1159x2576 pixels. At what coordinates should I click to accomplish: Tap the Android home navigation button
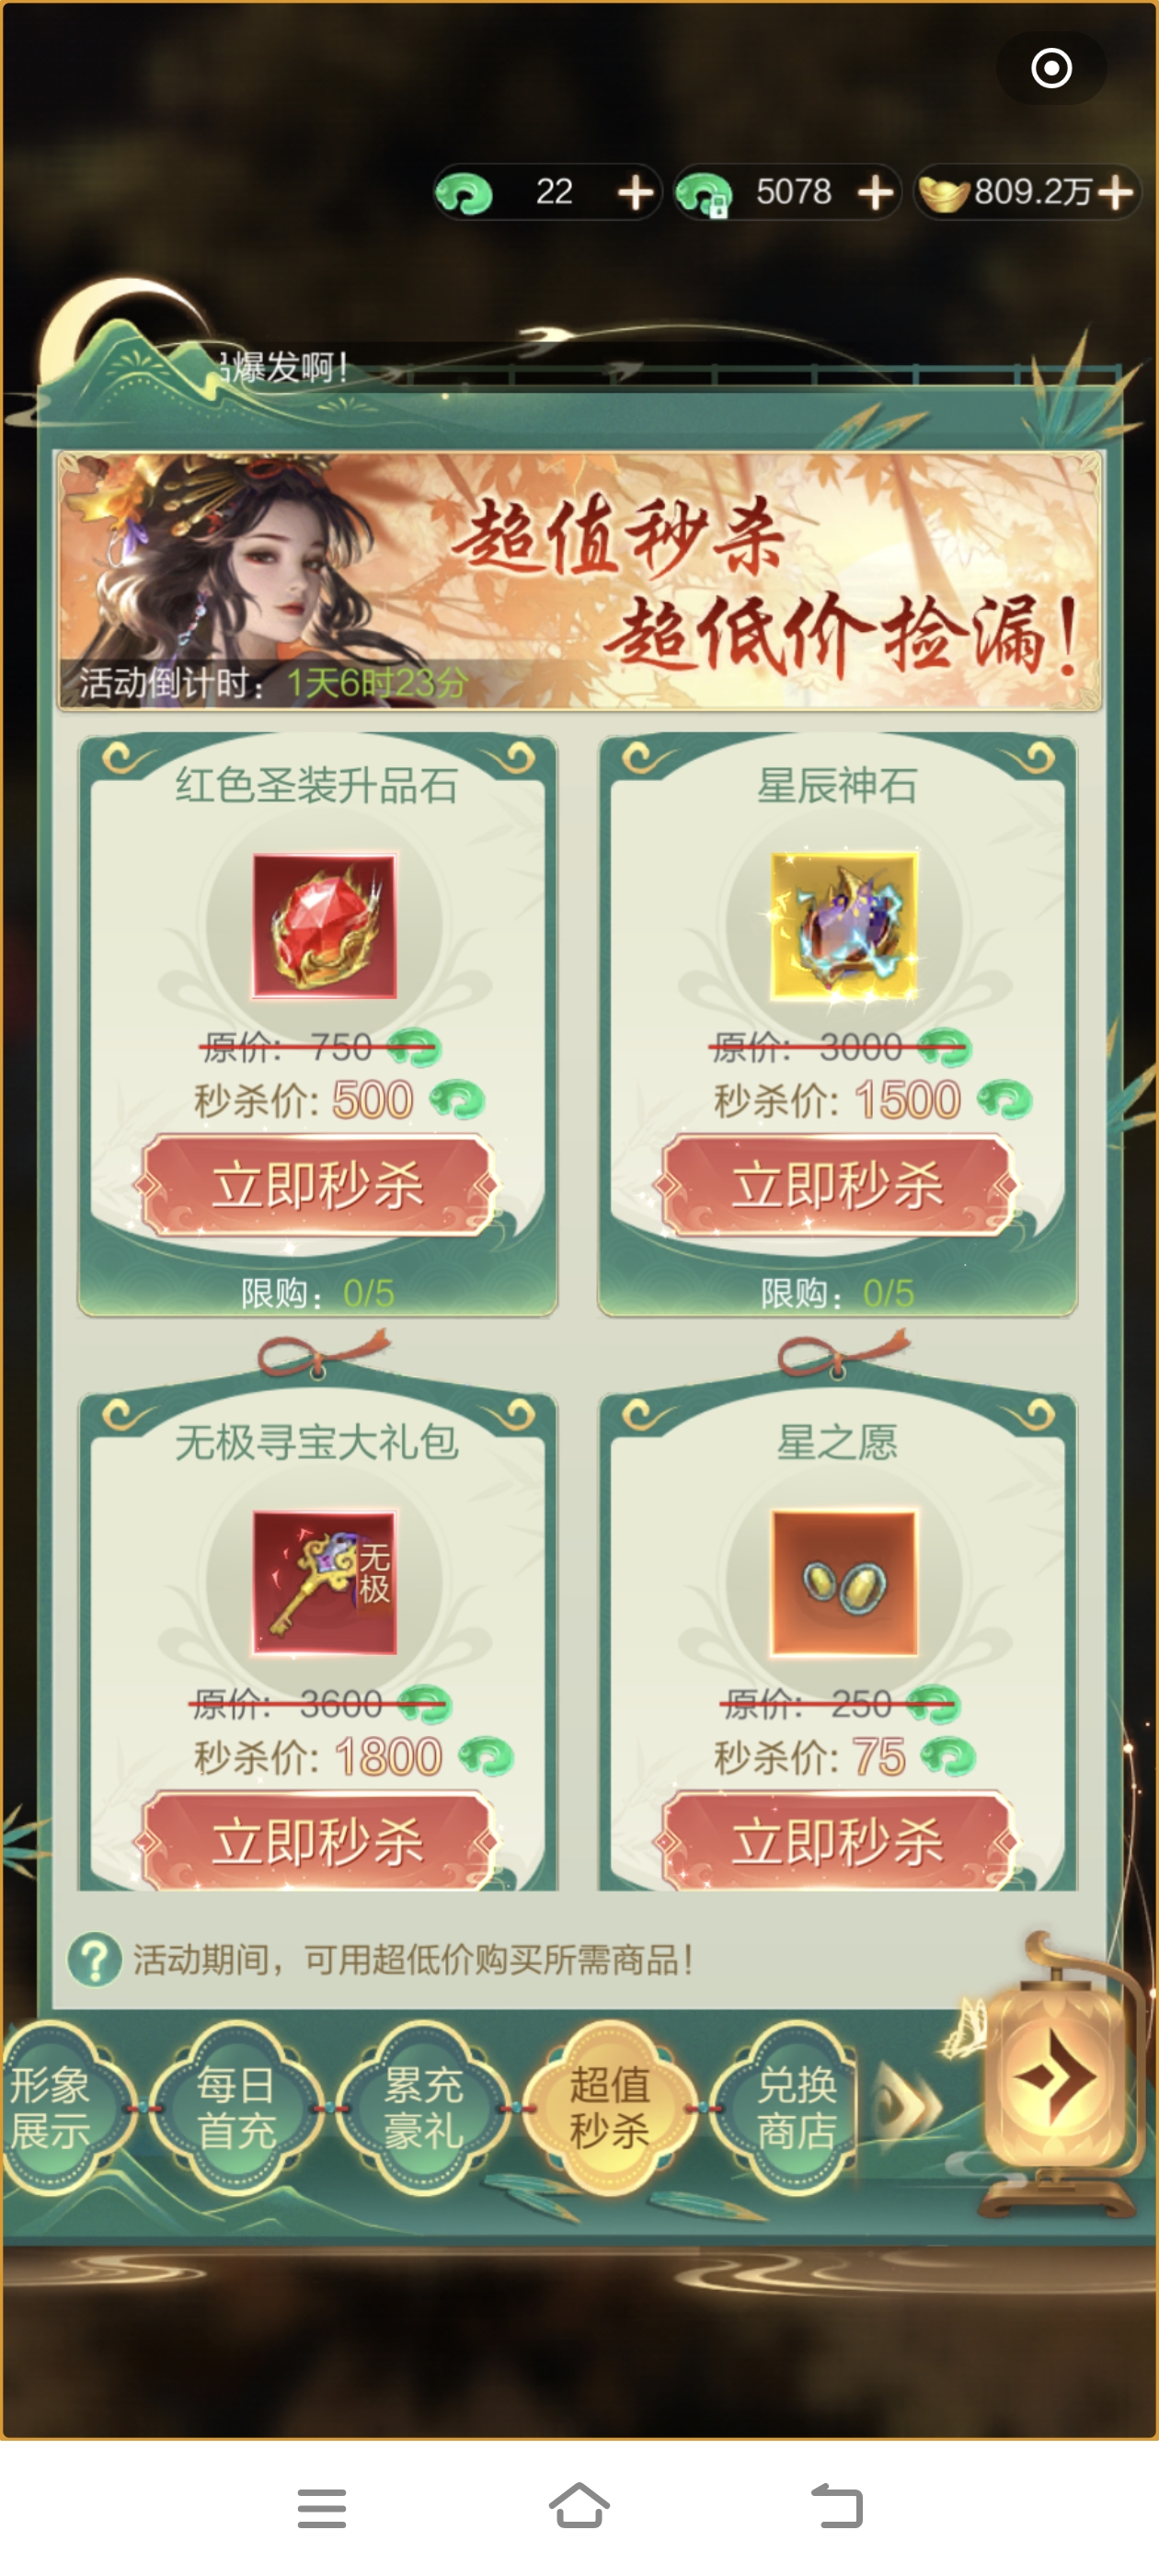579,2506
